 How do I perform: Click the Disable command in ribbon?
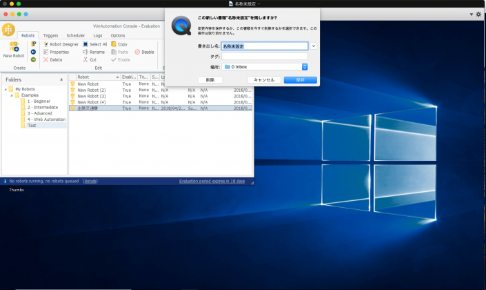145,52
